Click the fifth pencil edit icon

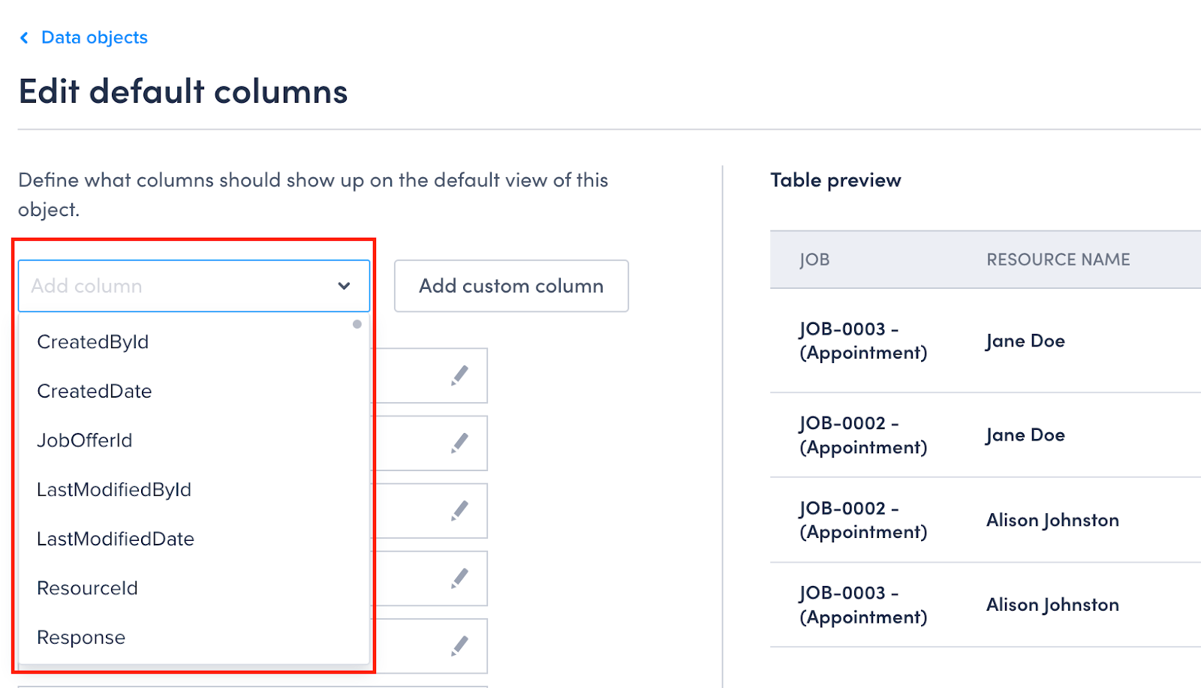pos(459,645)
